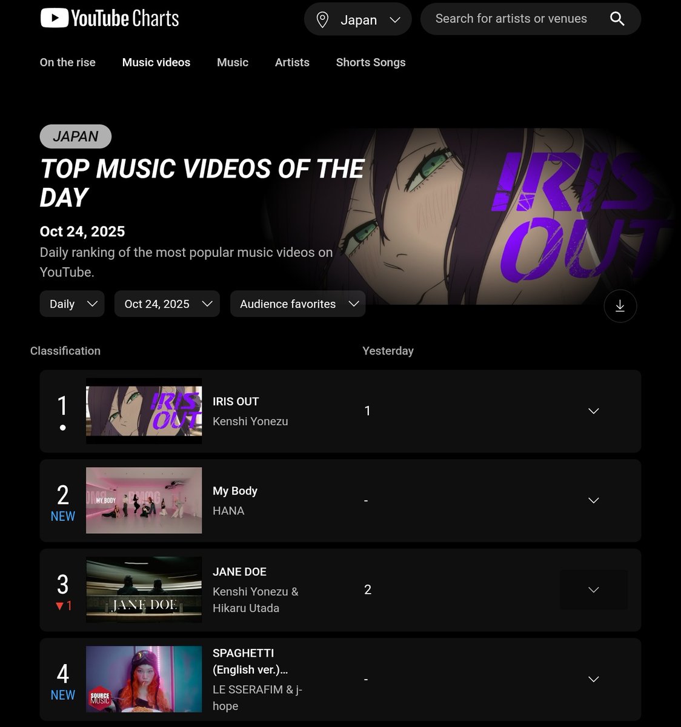
Task: Open the Daily frequency dropdown
Action: (72, 304)
